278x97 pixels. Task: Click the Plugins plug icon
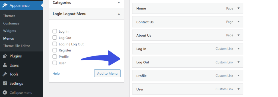pos(5,56)
